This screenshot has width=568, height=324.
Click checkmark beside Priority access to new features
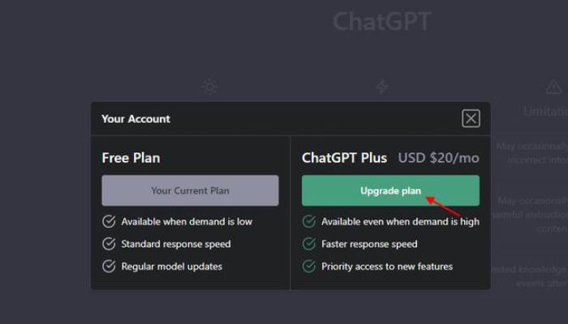[x=309, y=266]
